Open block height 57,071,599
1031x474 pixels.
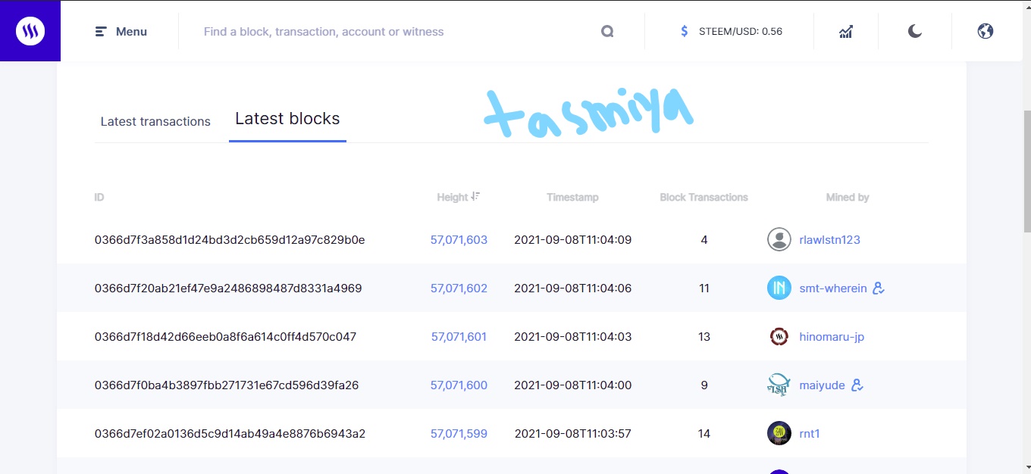pyautogui.click(x=459, y=434)
